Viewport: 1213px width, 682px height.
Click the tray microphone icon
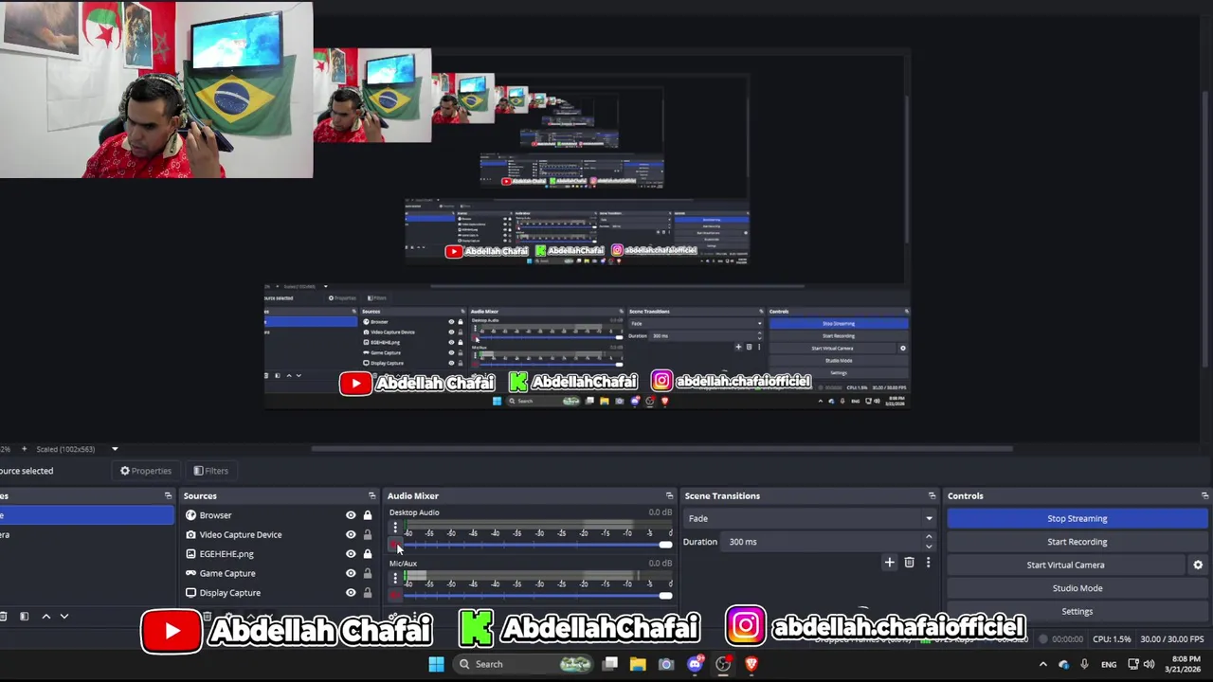point(1084,664)
